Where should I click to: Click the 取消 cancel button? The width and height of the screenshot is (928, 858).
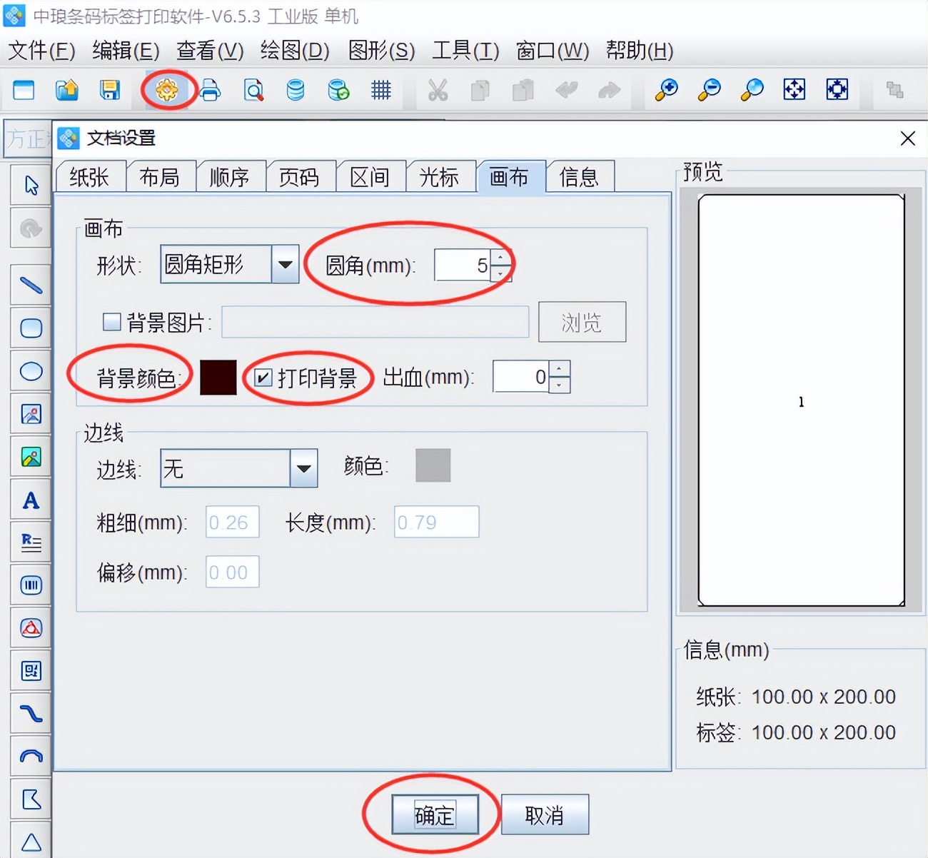[545, 814]
